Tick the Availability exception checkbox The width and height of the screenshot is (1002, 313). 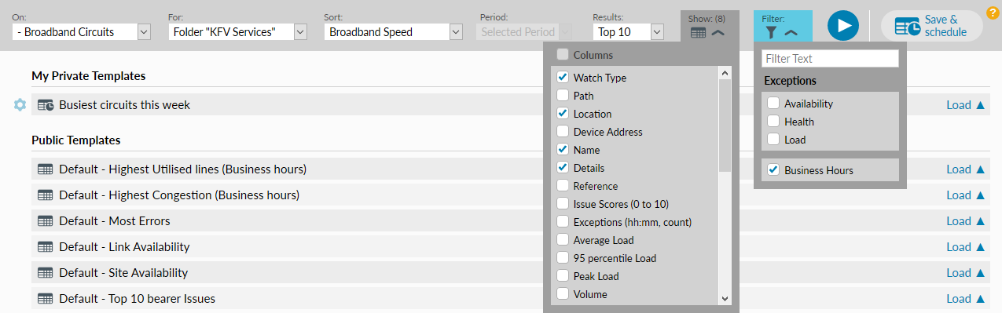(x=773, y=104)
